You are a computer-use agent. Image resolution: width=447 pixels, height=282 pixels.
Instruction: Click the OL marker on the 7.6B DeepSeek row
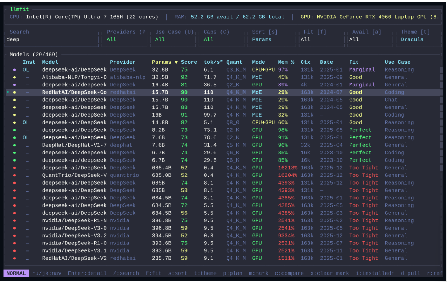pos(26,137)
